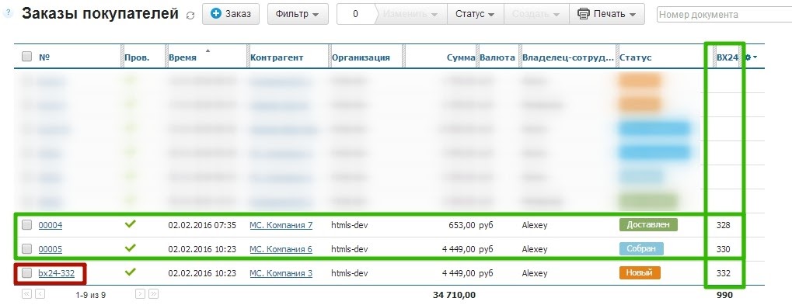Viewport: 792px width, 305px height.
Task: Click time 02.02.2016 07:35
Action: (202, 225)
